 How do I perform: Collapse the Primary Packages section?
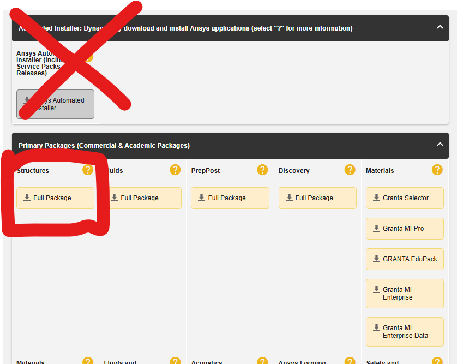tap(440, 145)
